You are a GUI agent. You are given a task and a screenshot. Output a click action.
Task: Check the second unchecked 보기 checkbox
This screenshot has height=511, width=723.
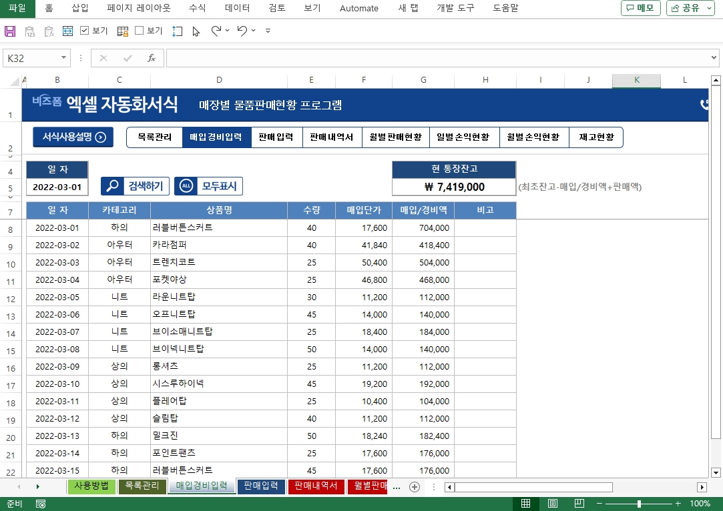tap(140, 31)
